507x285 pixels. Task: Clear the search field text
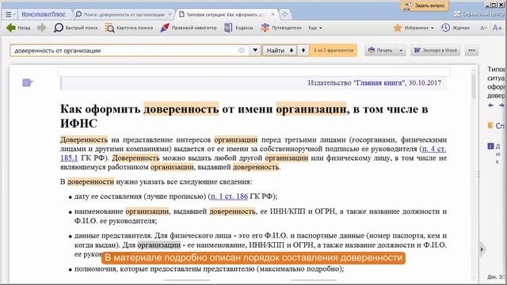pos(242,51)
